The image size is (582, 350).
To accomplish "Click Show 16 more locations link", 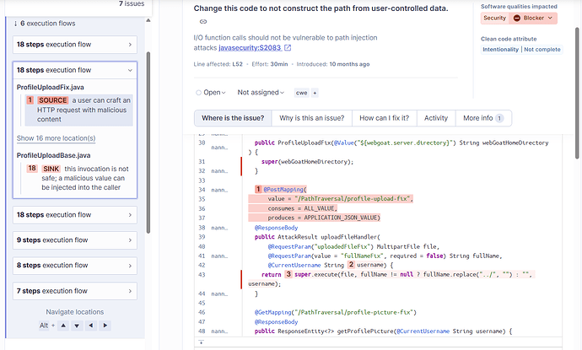I will point(56,138).
